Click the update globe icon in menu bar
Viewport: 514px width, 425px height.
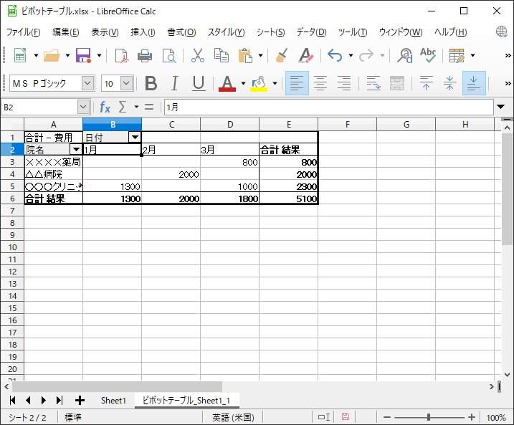coord(501,32)
